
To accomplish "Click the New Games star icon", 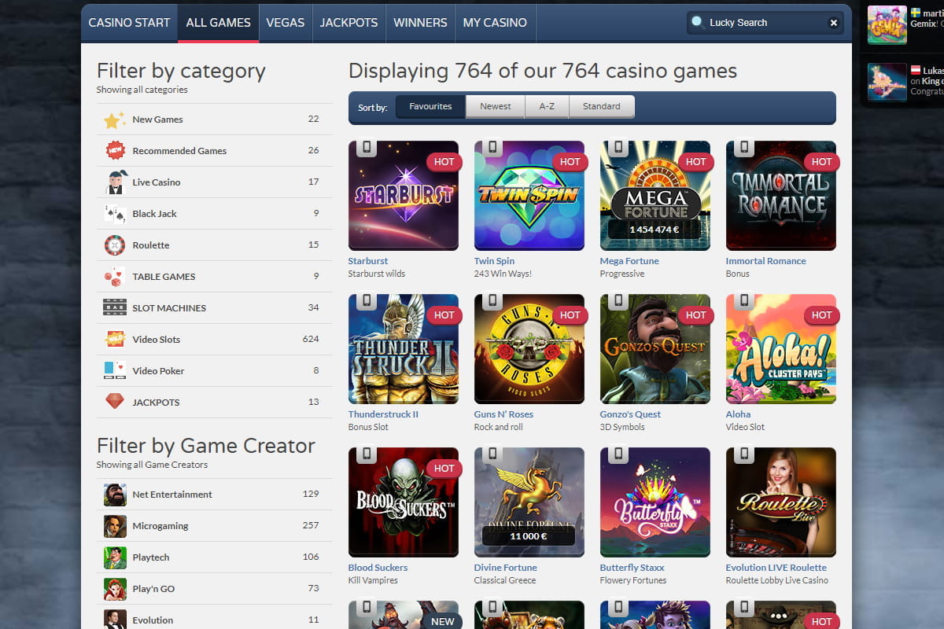I will (115, 120).
